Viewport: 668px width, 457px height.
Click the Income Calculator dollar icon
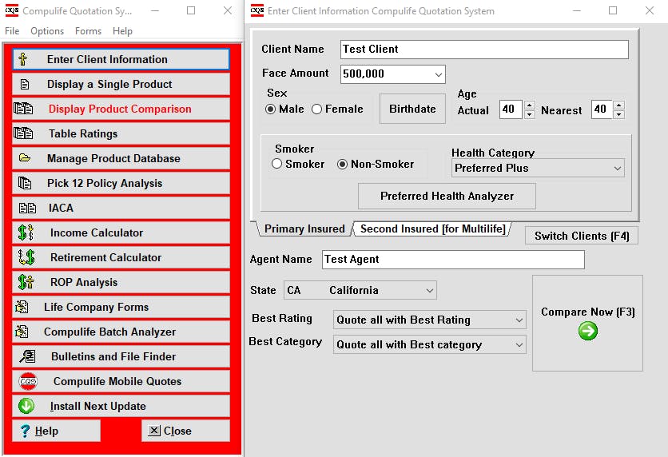[x=26, y=232]
